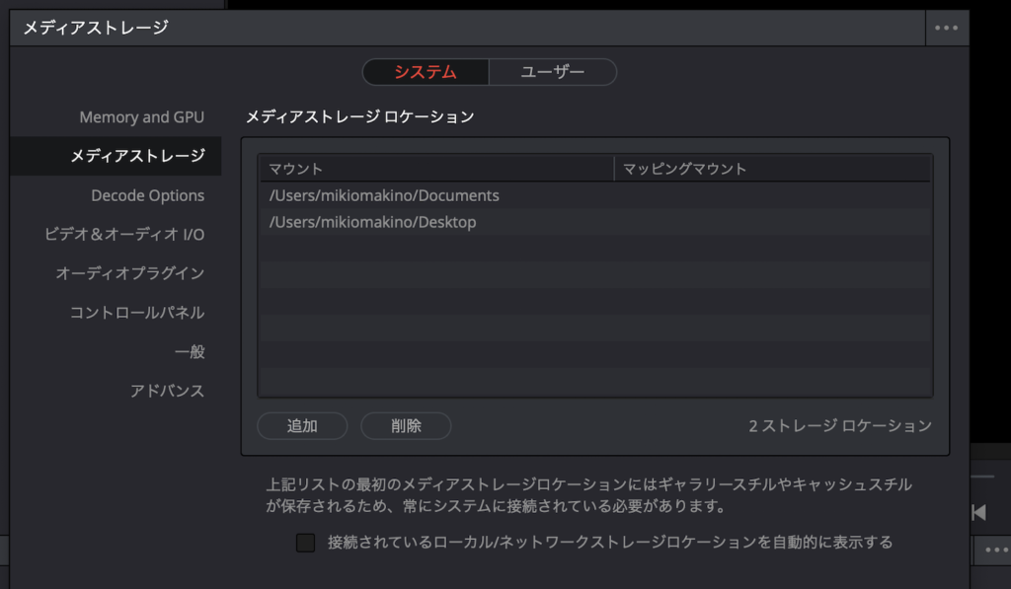
Task: Enable auto-display of connected storage locations checkbox
Action: [306, 543]
